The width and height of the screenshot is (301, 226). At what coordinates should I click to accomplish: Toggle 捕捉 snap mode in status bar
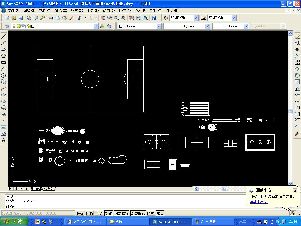(80, 213)
